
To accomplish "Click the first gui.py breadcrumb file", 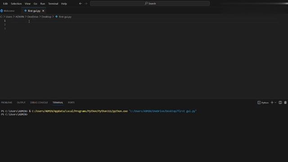I will click(x=63, y=17).
